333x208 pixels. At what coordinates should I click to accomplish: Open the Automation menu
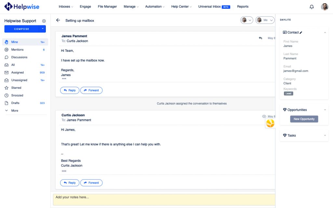(x=154, y=6)
